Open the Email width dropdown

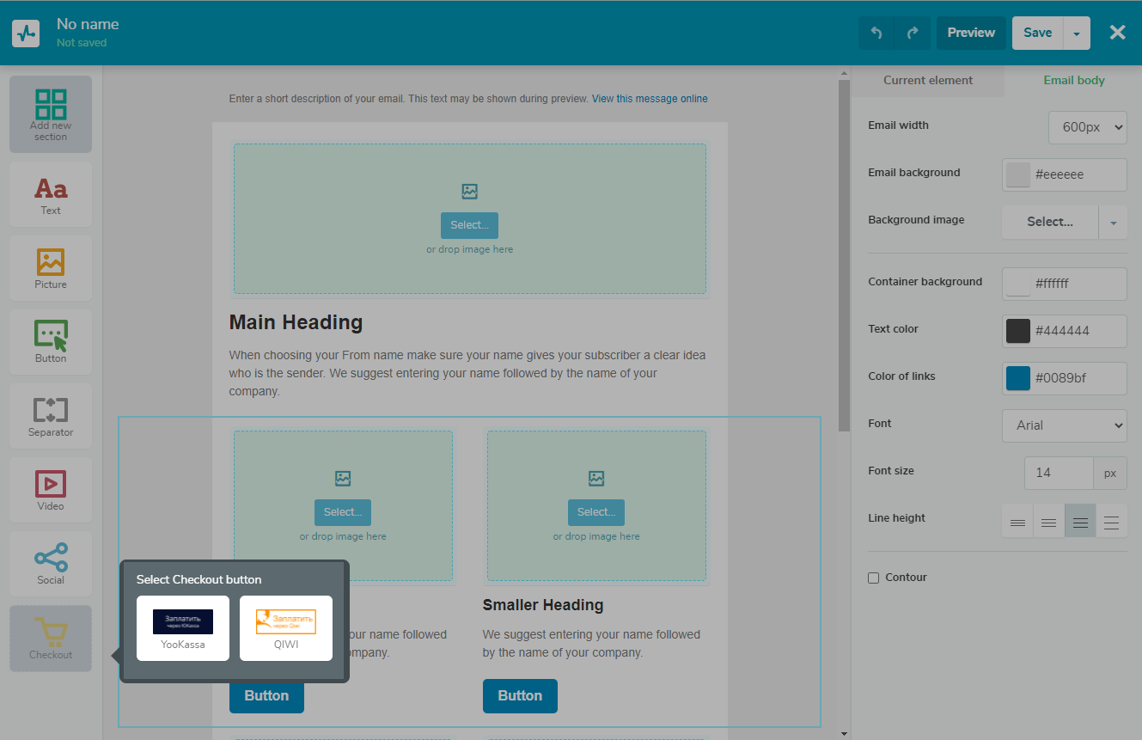click(1087, 126)
